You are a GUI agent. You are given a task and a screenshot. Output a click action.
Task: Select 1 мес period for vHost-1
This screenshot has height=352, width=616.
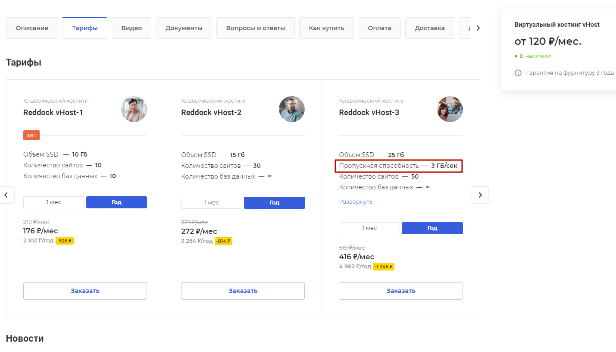[x=54, y=202]
